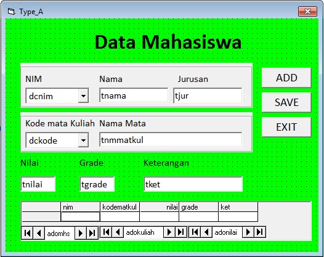Select last record in adonilai control
This screenshot has width=324, height=257.
click(x=260, y=232)
